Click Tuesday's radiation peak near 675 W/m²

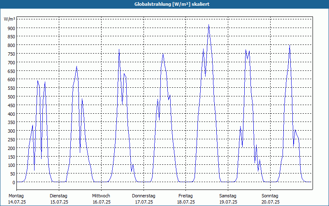point(76,66)
